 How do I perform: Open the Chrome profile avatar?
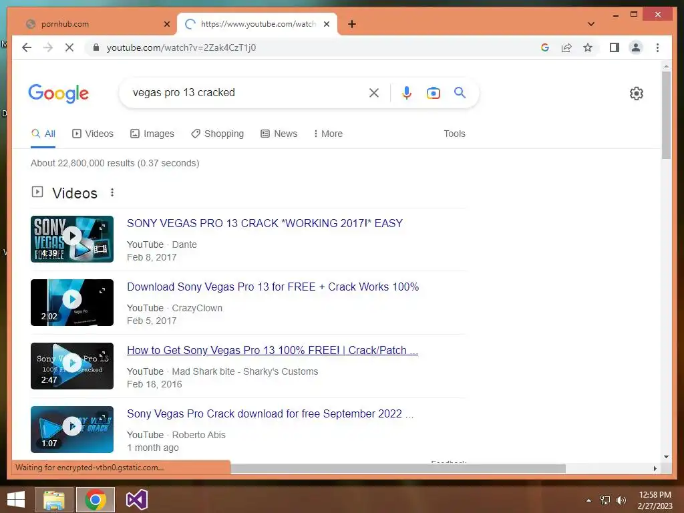[636, 47]
